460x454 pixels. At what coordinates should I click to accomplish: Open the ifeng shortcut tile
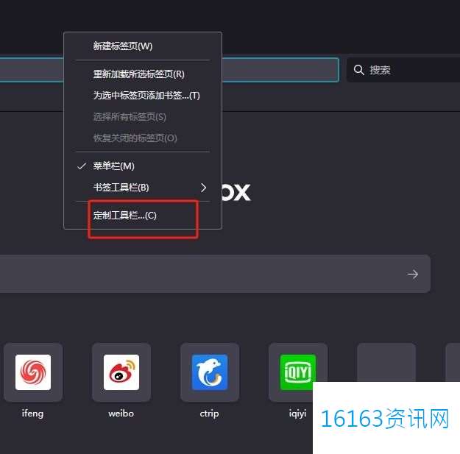click(x=33, y=372)
